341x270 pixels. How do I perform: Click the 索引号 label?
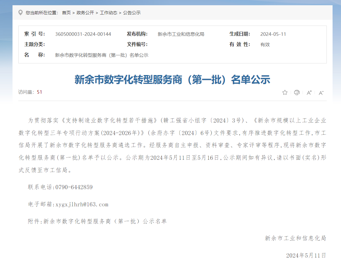click(35, 34)
